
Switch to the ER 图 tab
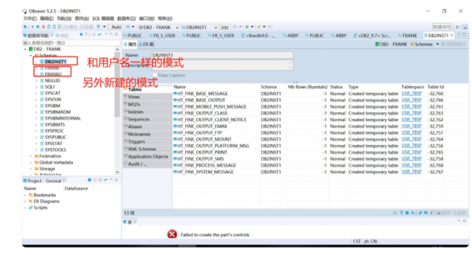pyautogui.click(x=146, y=45)
